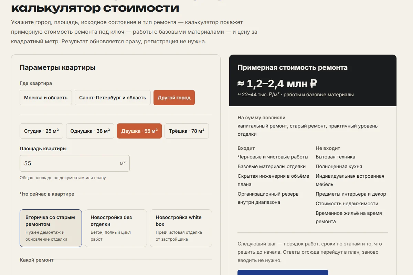413x275 pixels.
Task: Click the "Примерная стоимость ремонта" heading
Action: tap(293, 67)
